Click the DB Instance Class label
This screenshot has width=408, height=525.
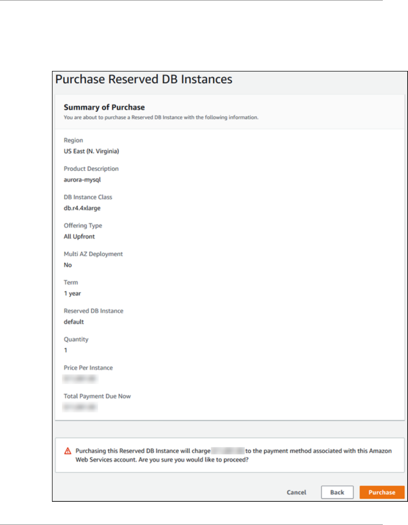[x=88, y=197]
